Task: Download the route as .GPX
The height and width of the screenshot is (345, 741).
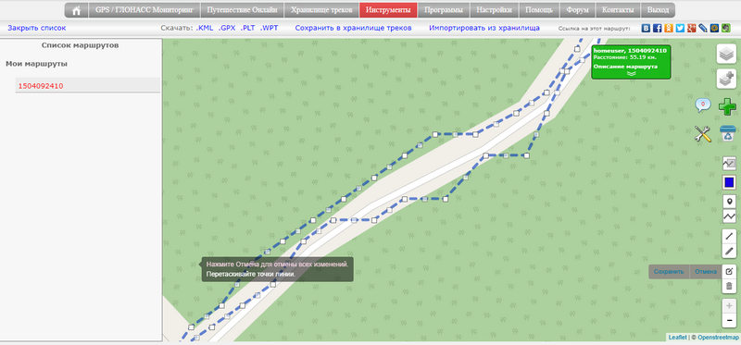Action: tap(227, 28)
